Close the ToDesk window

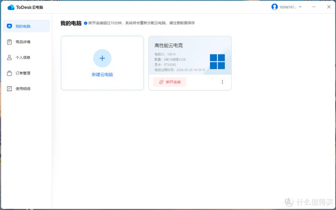[x=329, y=7]
